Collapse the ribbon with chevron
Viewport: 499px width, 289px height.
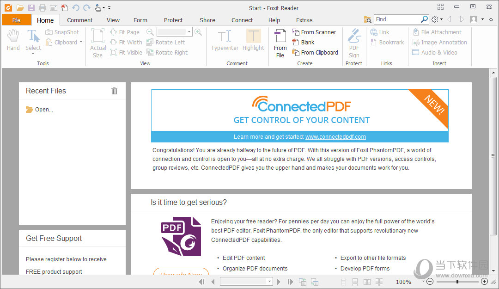491,19
